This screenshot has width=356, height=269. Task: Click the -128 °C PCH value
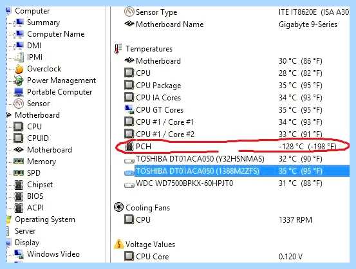pos(308,147)
